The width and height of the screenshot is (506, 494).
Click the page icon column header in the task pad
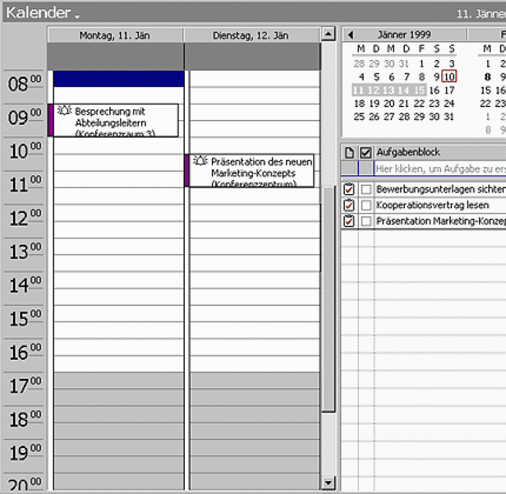(x=349, y=153)
